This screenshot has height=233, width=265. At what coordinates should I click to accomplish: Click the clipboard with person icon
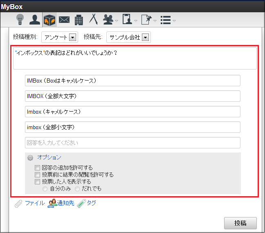point(127,19)
